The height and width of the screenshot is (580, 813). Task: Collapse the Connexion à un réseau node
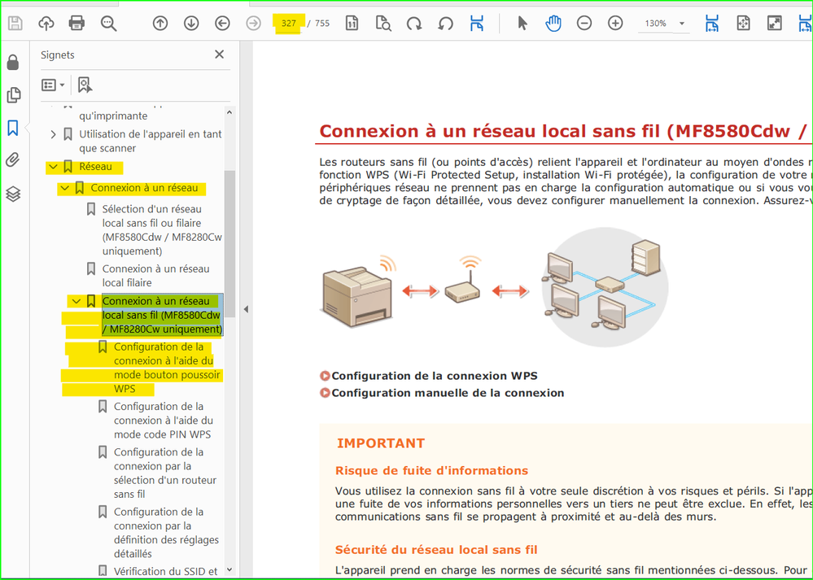tap(65, 188)
